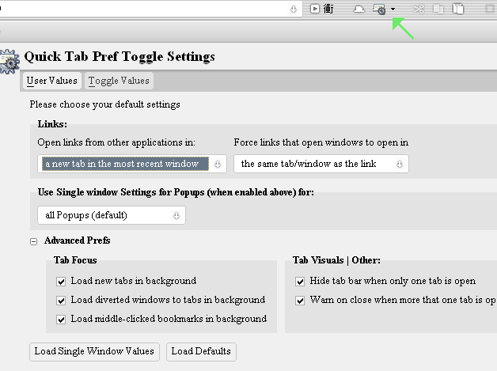The height and width of the screenshot is (371, 497).
Task: Toggle 'Hide tab bar when only one tab is open'
Action: (x=300, y=282)
